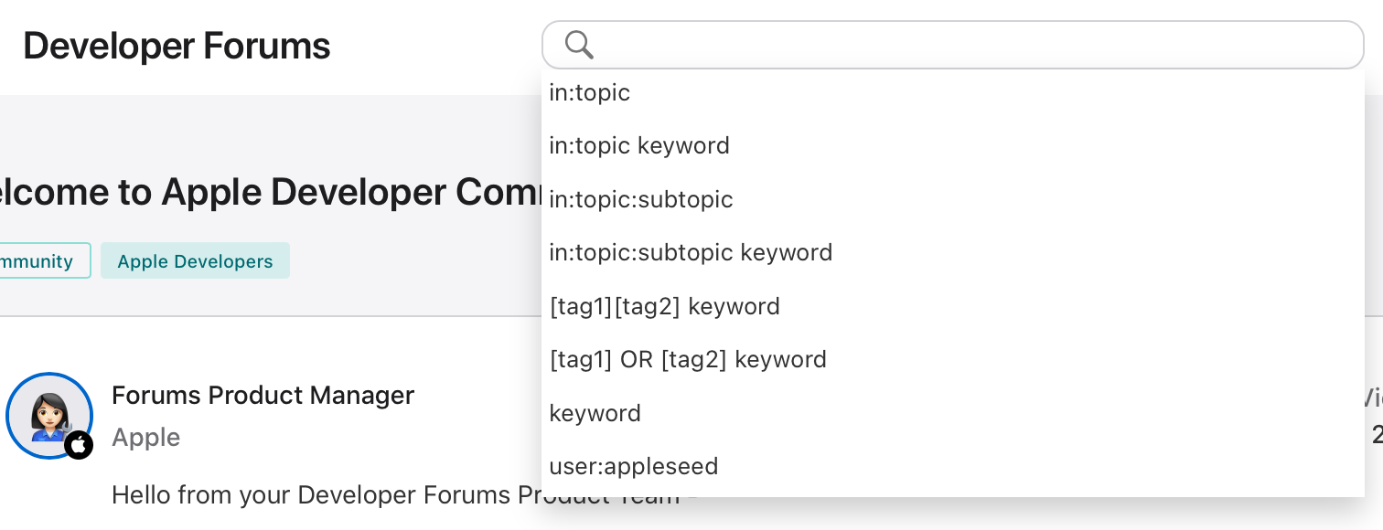The image size is (1383, 530).
Task: Click the gray "Apple" label under the author
Action: 146,438
